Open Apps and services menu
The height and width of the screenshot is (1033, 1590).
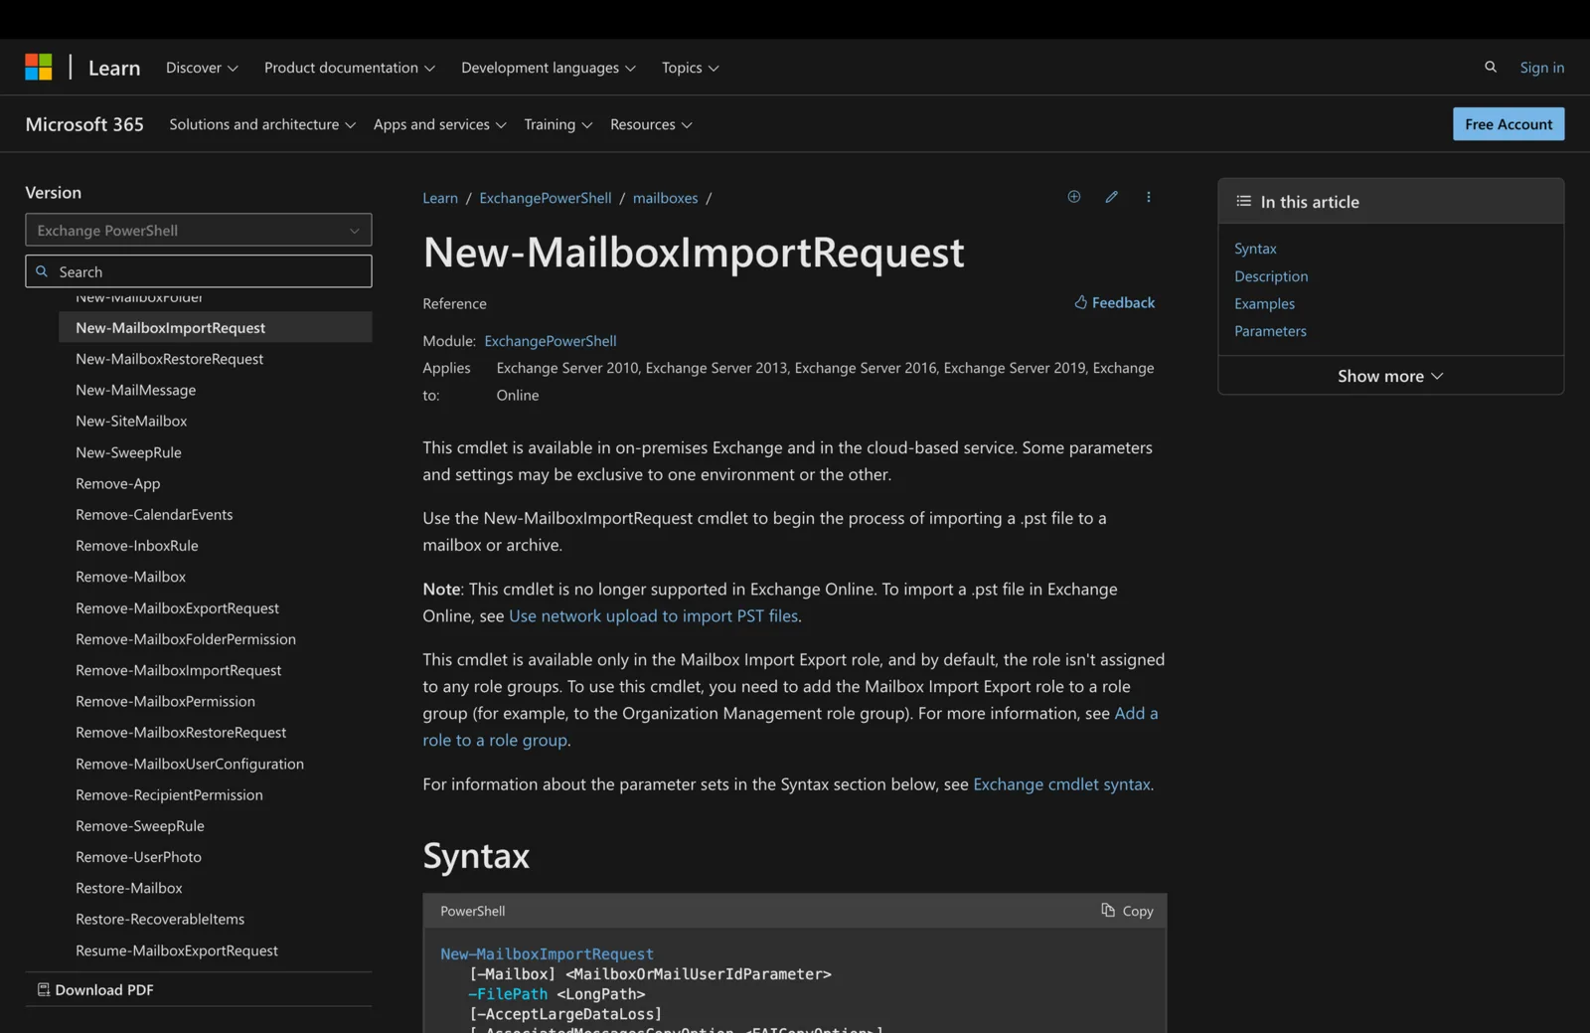(x=440, y=124)
